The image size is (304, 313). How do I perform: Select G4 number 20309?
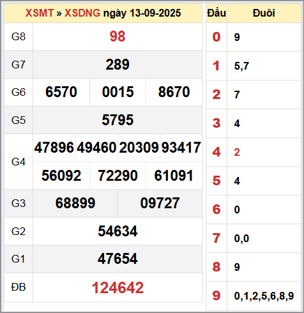[x=139, y=148]
